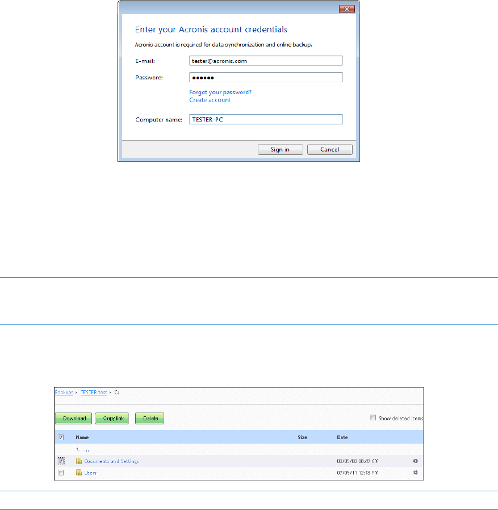Click the up-level arrow icon
Viewport: 498px width, 510px height.
click(78, 449)
